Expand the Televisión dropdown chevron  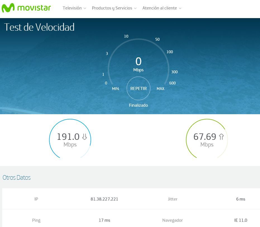pyautogui.click(x=85, y=8)
